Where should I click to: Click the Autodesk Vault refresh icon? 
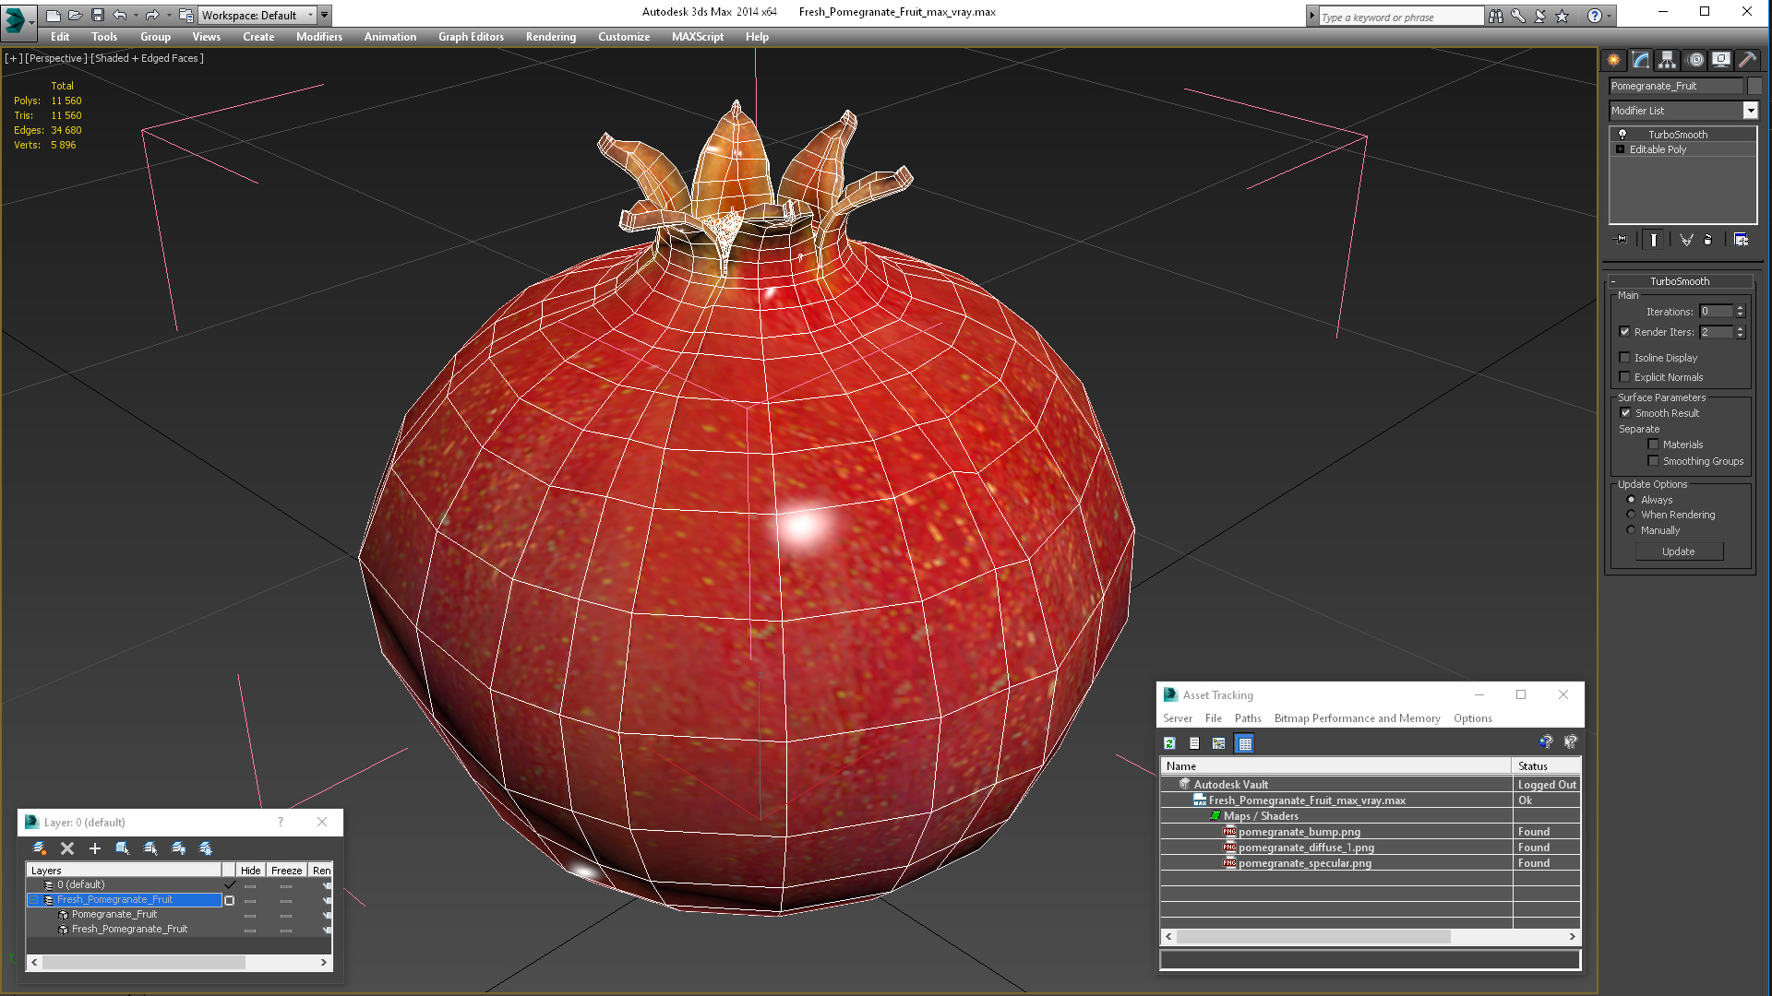[1169, 743]
